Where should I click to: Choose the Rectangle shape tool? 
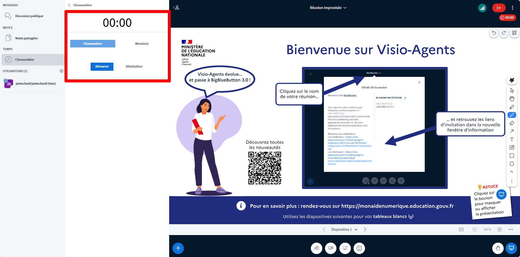tap(512, 156)
